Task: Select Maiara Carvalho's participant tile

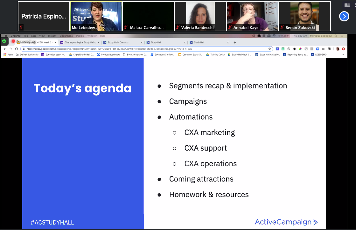Action: [148, 16]
